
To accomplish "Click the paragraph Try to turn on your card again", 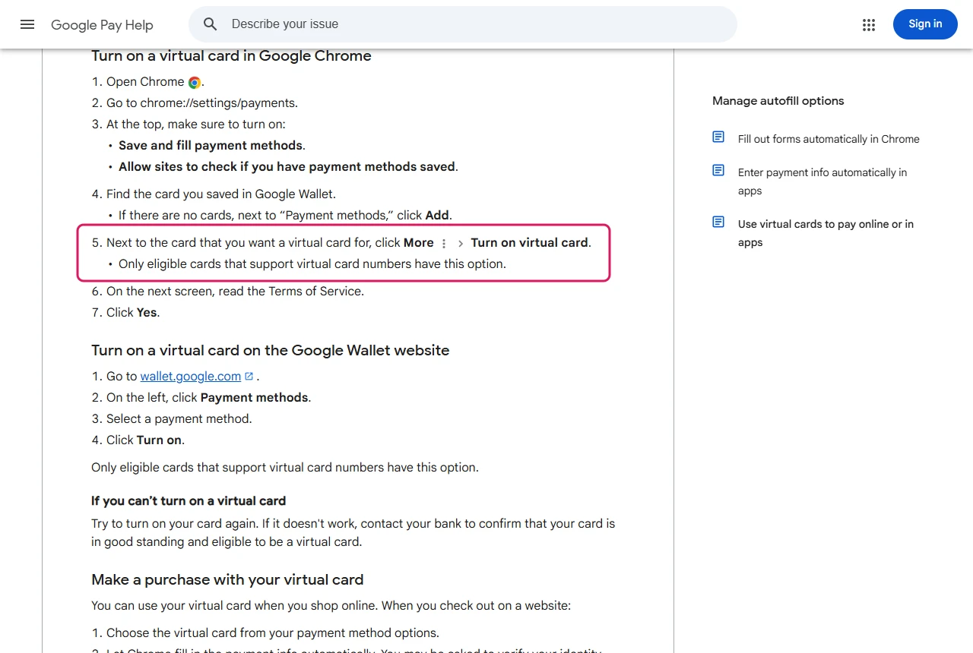I will tap(353, 533).
